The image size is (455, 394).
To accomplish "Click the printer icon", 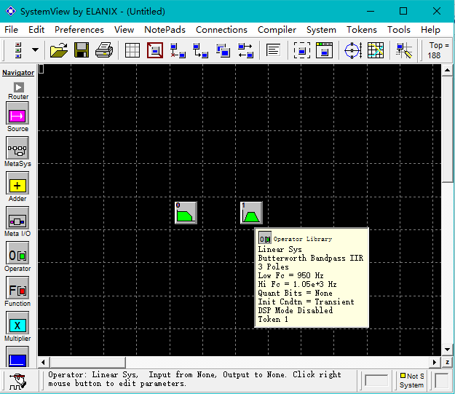I will click(x=104, y=50).
